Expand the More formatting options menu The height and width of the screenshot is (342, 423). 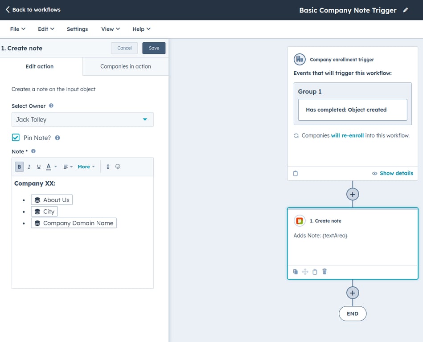coord(85,166)
